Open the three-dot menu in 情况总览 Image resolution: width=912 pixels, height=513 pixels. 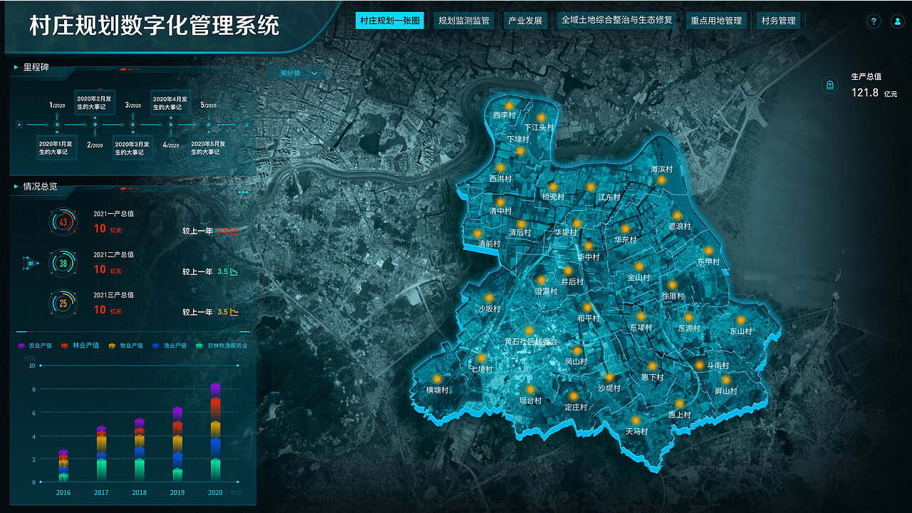click(x=243, y=192)
